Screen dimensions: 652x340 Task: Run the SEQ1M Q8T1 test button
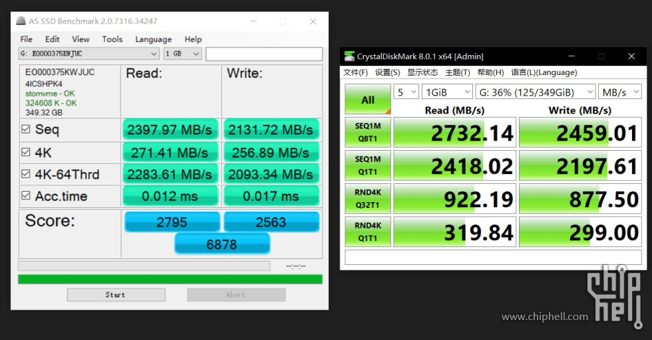click(x=367, y=132)
